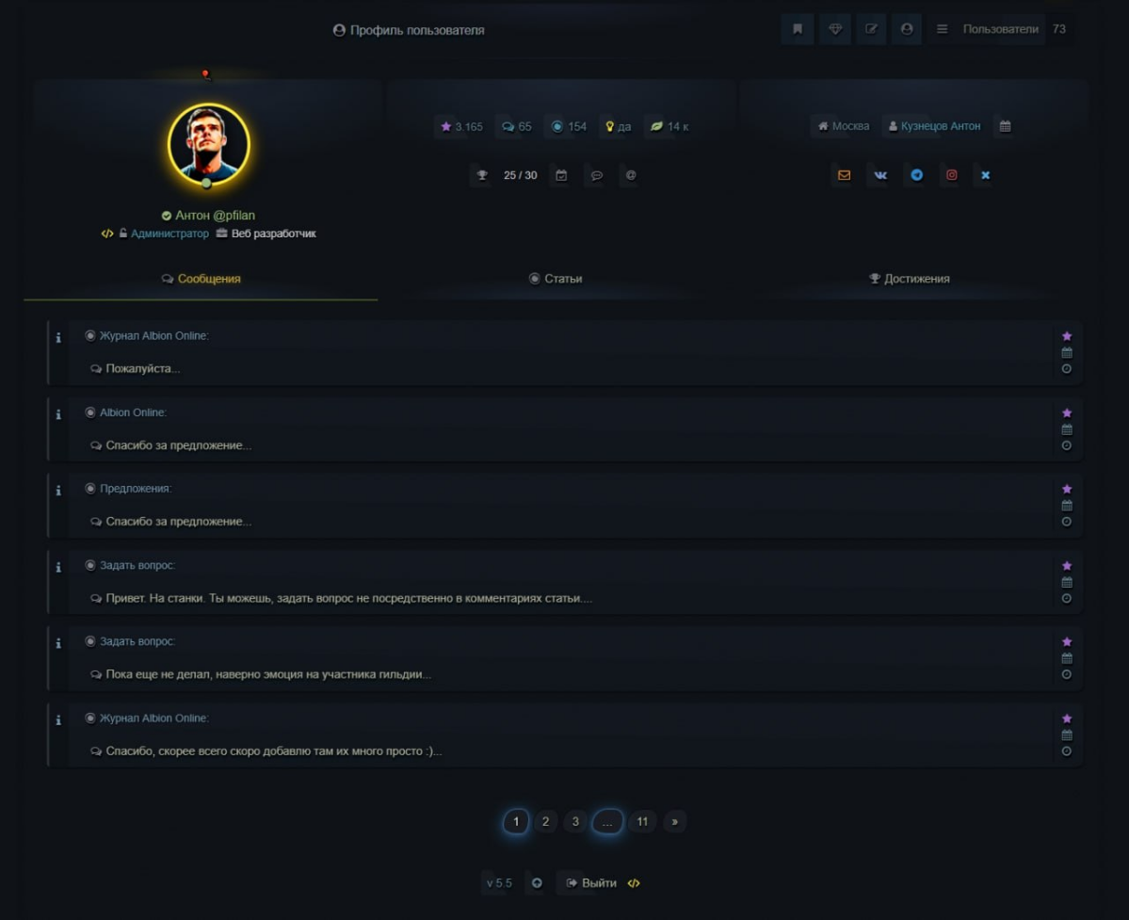Viewport: 1129px width, 920px height.
Task: Open the VK social link
Action: (880, 175)
